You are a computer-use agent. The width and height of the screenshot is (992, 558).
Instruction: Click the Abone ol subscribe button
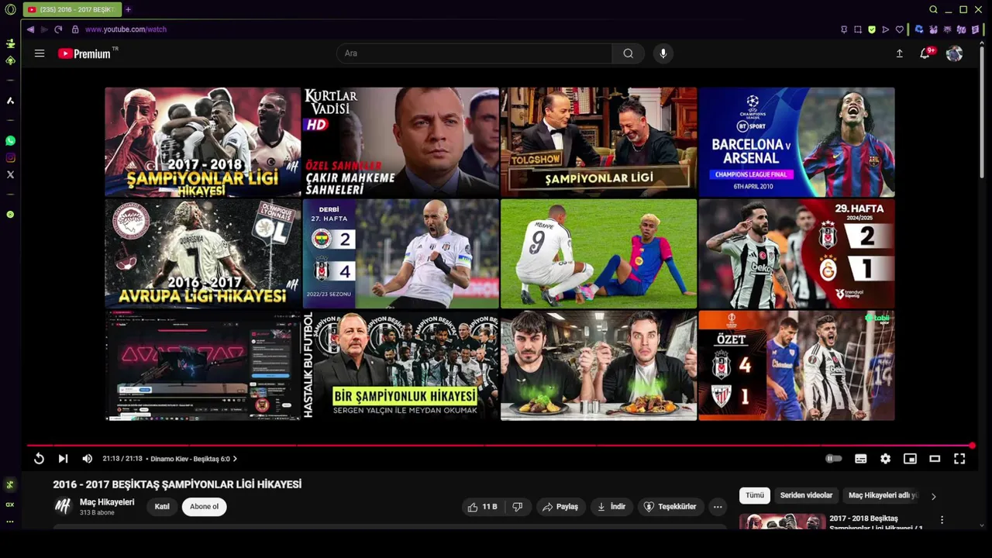205,507
